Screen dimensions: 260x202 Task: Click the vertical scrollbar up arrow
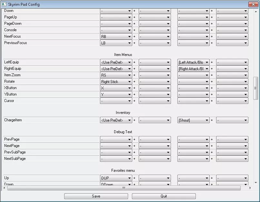(256, 12)
